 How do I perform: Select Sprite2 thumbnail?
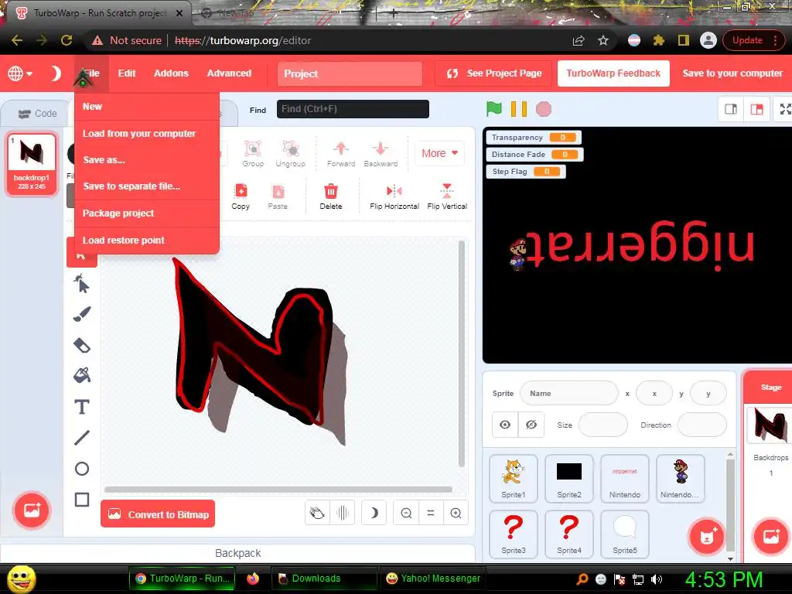pos(568,478)
